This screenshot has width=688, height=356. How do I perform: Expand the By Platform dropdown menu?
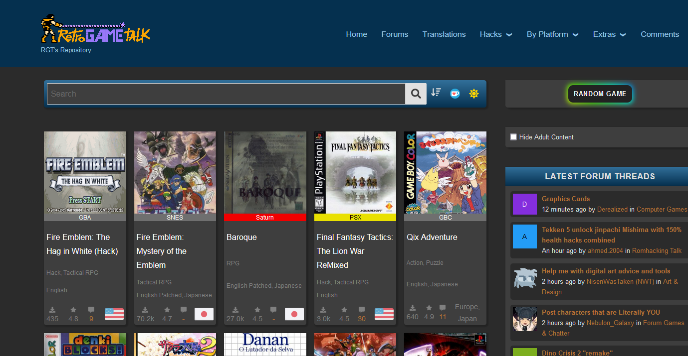pos(552,34)
